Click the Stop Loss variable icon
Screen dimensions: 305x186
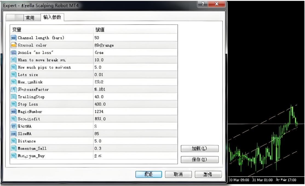tap(13, 104)
